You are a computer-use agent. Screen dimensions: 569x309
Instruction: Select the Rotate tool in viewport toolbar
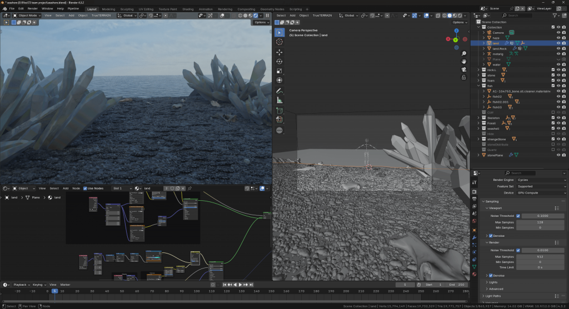pyautogui.click(x=279, y=62)
